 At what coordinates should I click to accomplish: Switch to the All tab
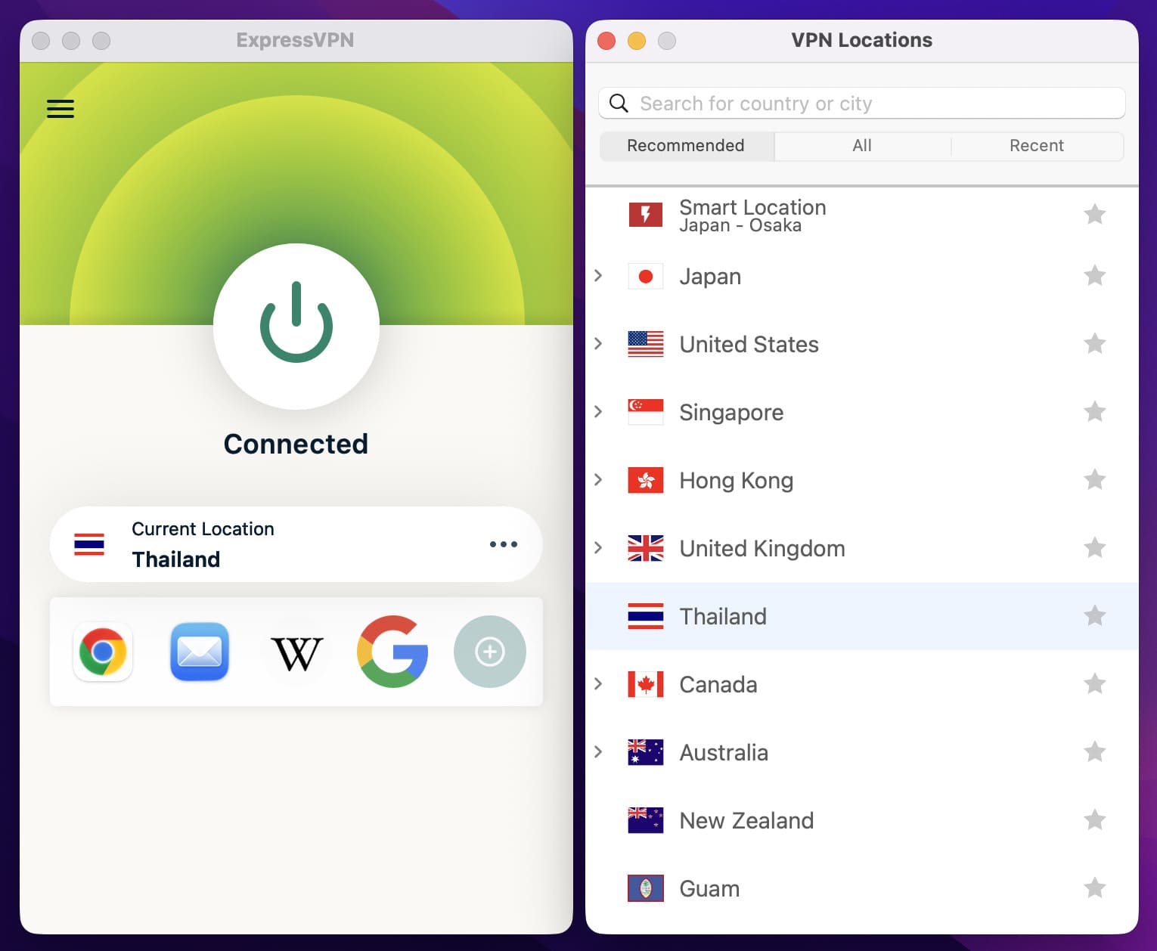click(x=862, y=146)
